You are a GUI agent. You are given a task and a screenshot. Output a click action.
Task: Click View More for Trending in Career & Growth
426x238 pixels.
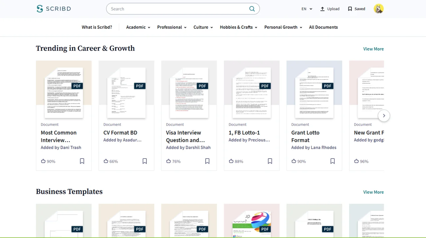(373, 49)
